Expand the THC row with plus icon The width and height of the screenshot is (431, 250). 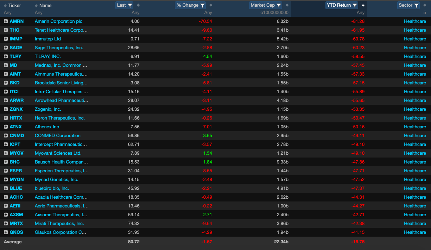6,30
